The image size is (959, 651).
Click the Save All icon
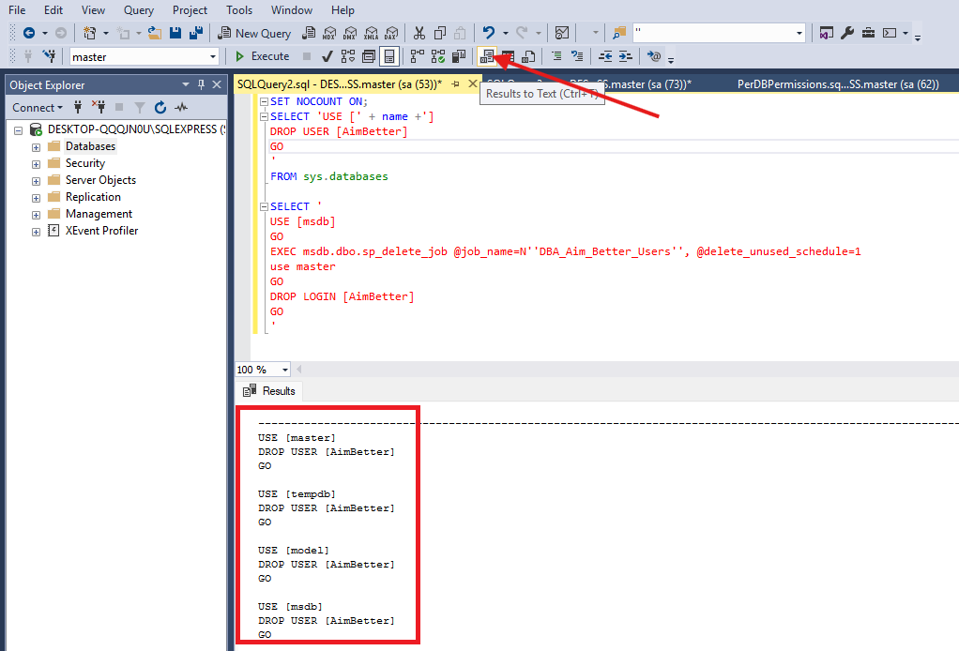[196, 33]
